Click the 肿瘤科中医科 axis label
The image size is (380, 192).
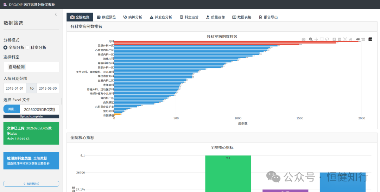(x=106, y=63)
